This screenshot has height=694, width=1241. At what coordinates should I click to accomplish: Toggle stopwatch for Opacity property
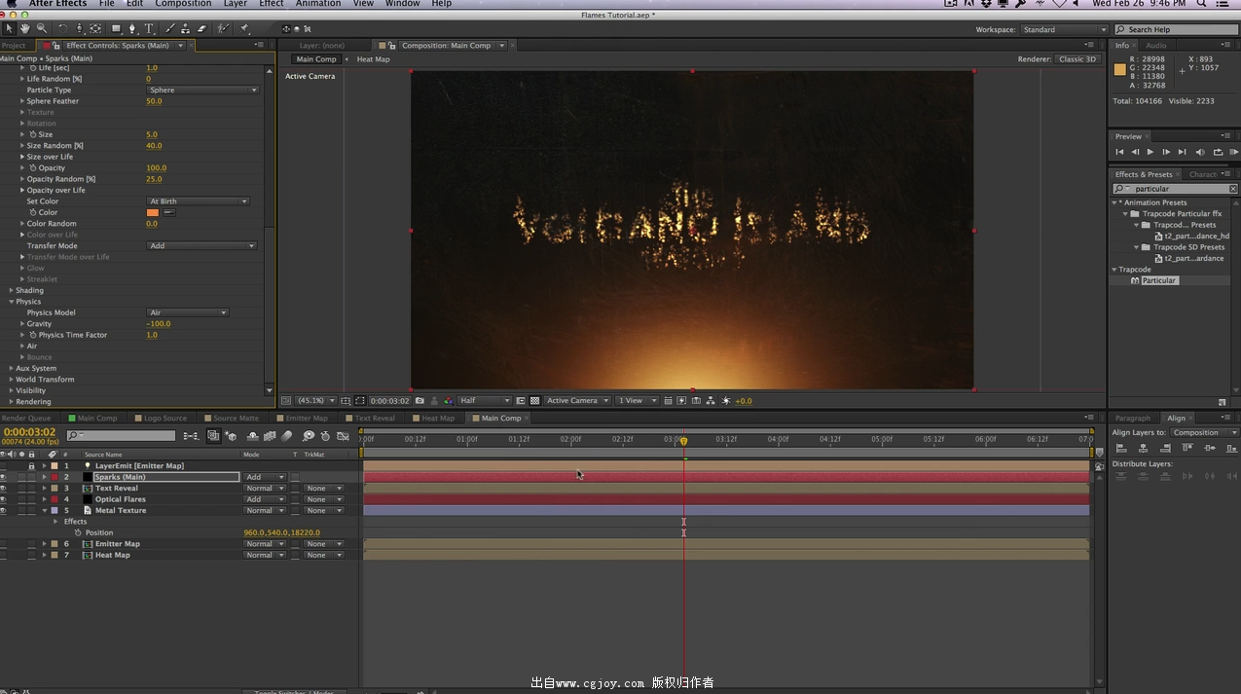point(33,167)
